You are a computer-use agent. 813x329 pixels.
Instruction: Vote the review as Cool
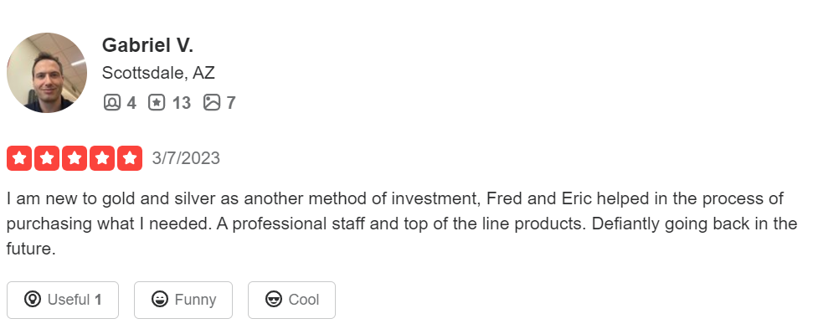click(291, 300)
